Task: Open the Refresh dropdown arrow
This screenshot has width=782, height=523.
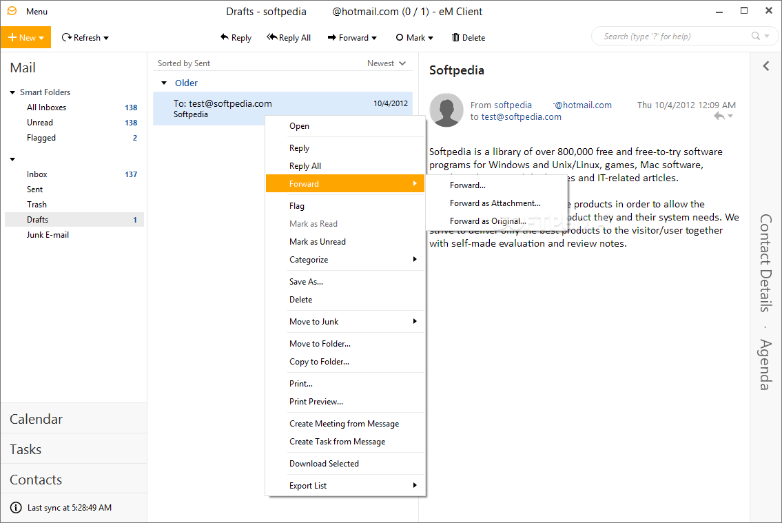Action: (x=106, y=38)
